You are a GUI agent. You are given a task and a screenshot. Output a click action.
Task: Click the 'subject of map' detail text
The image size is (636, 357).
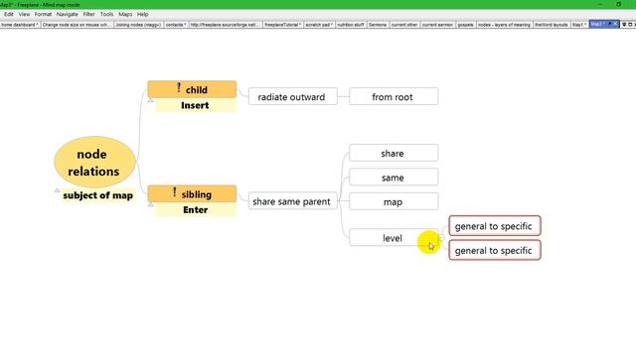[97, 195]
